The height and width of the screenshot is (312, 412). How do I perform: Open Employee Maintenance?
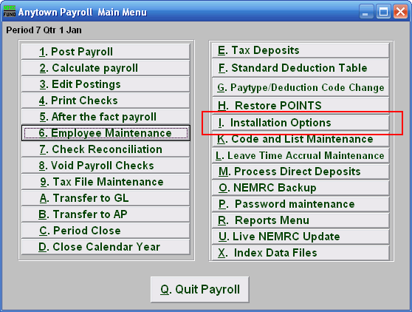tap(106, 133)
